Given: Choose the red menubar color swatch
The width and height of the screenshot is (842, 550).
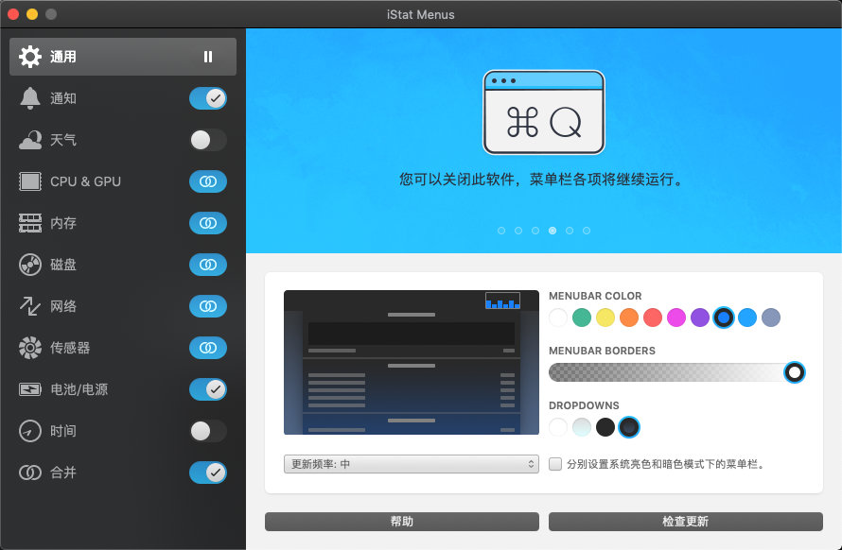Looking at the screenshot, I should [653, 318].
